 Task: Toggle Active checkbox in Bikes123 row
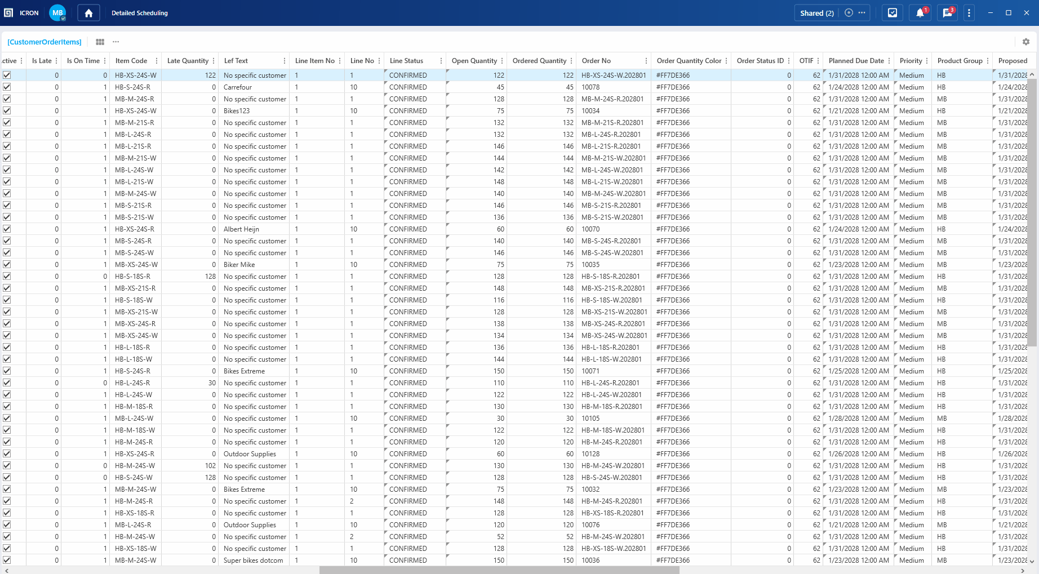(x=7, y=110)
